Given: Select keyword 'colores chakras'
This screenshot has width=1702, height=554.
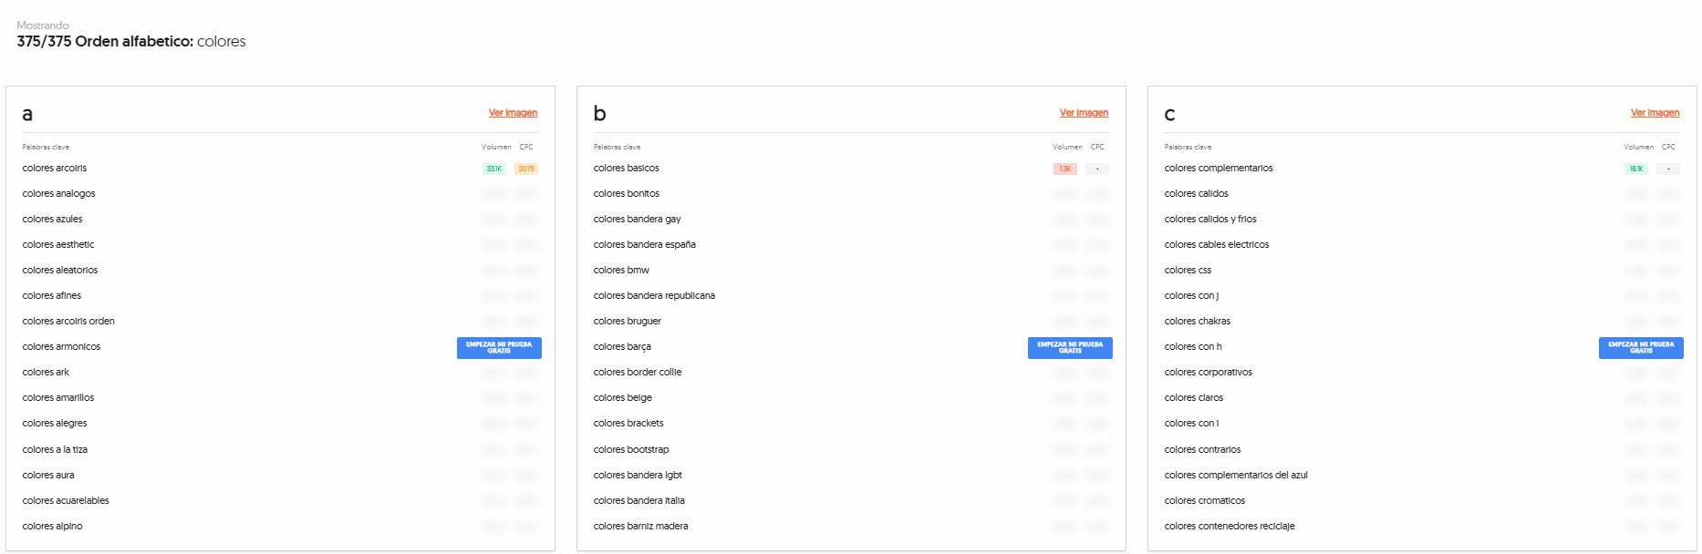Looking at the screenshot, I should click(1197, 322).
